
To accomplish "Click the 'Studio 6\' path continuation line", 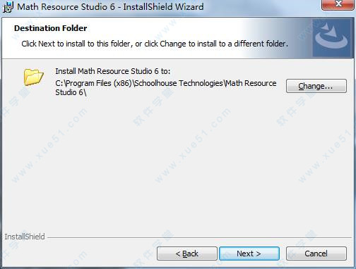I will pos(71,92).
